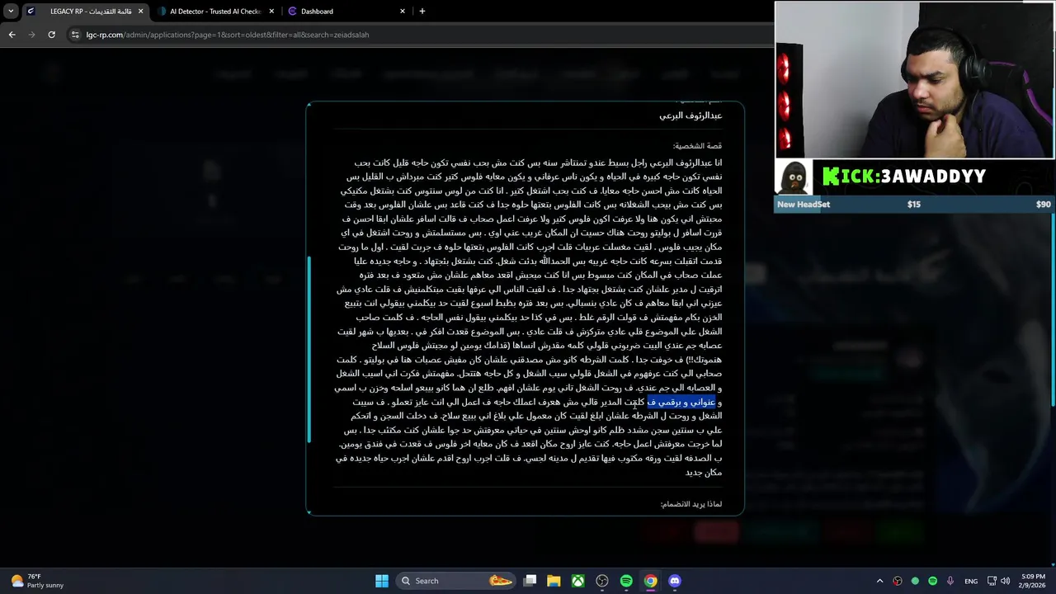The image size is (1056, 594).
Task: Open network settings tray icon
Action: pos(992,581)
